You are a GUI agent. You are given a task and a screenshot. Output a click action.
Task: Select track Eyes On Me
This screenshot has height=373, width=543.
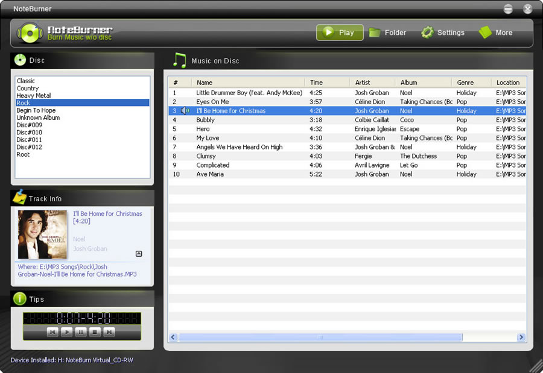(x=348, y=102)
